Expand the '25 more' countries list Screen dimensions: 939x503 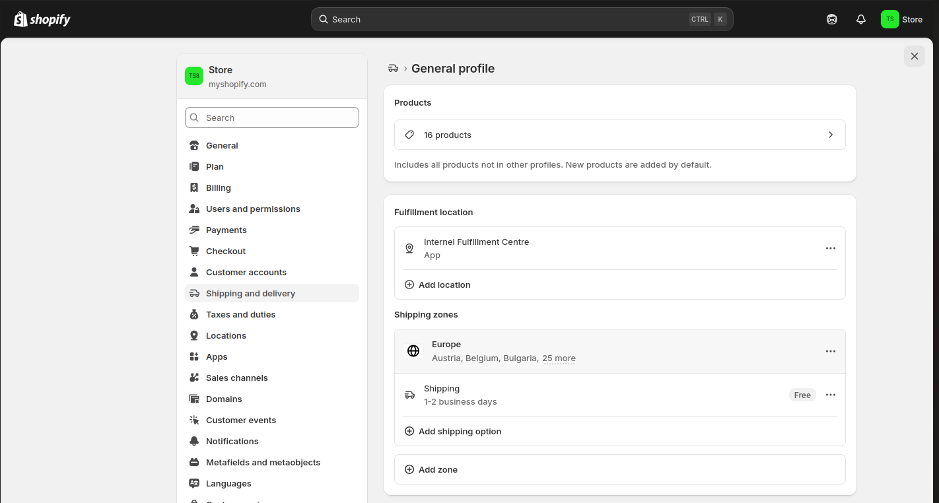[x=558, y=358]
